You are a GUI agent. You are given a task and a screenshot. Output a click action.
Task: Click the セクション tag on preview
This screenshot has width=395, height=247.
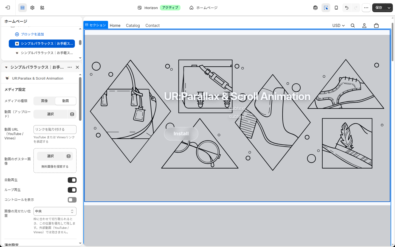click(96, 25)
